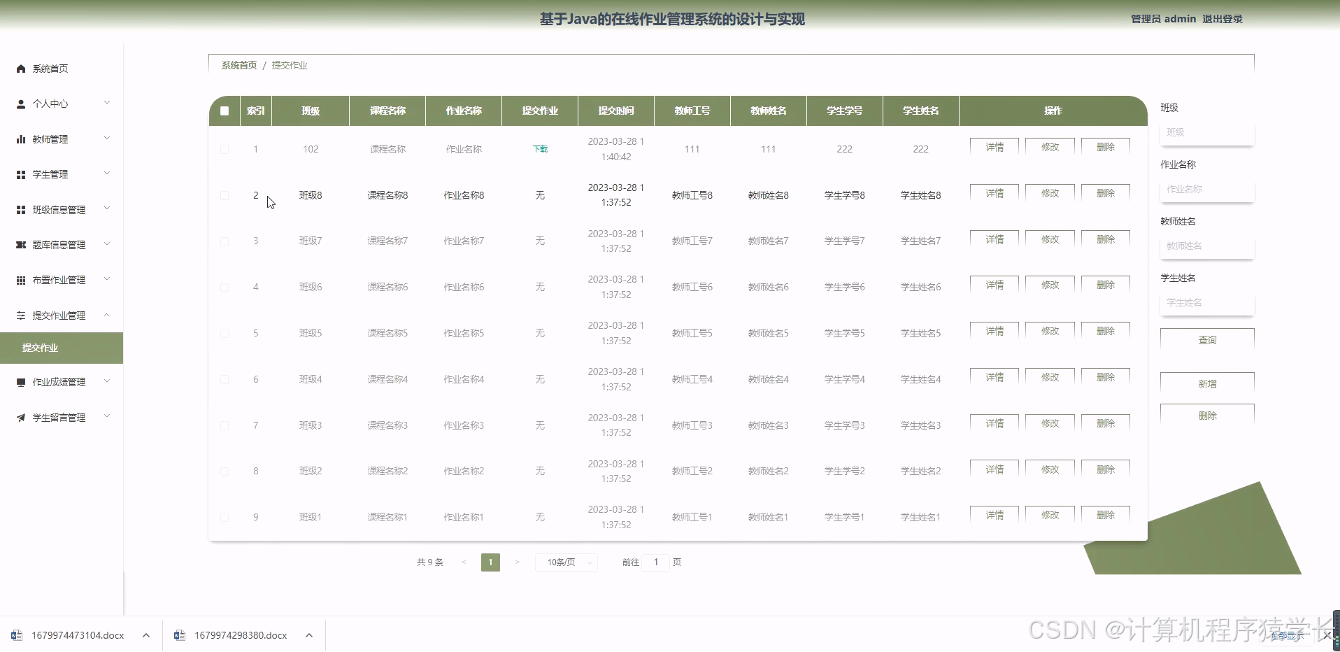Click the bar chart icon for 教师管理
Viewport: 1340px width, 652px height.
21,139
